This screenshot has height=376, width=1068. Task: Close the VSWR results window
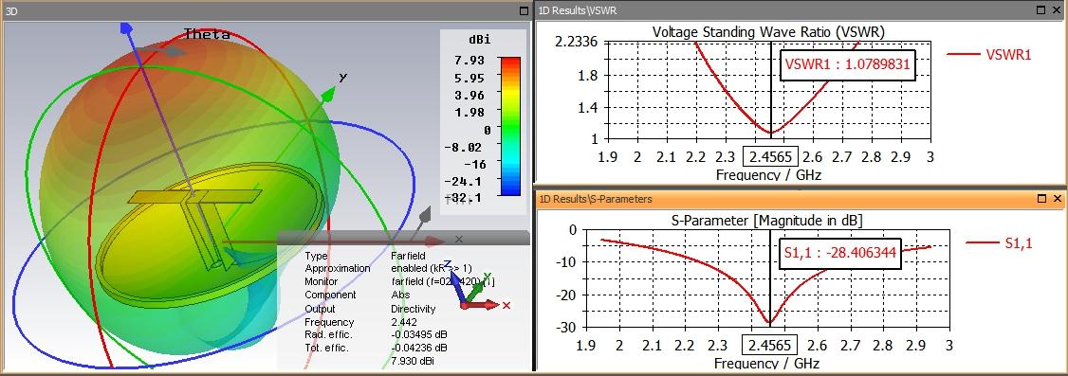(1058, 10)
